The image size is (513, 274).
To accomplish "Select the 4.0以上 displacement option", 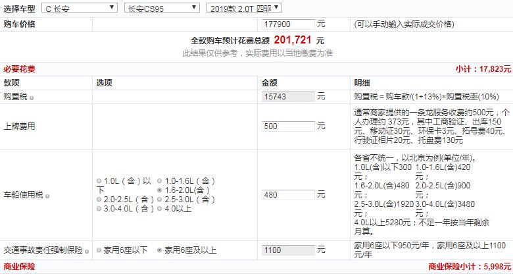I will click(159, 208).
